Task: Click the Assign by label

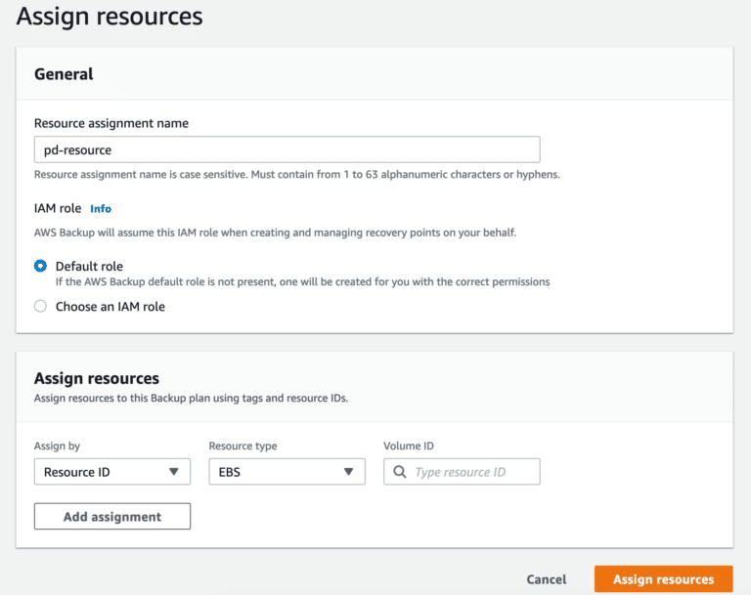Action: [x=57, y=446]
